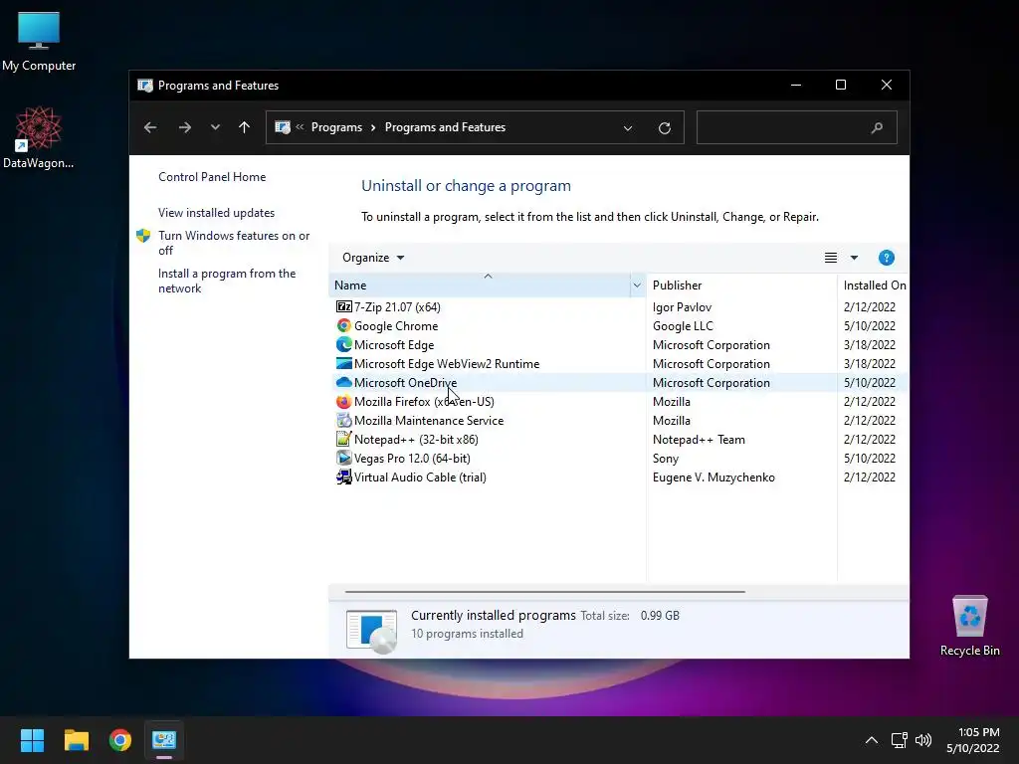Select the Notepad++ list icon
The width and height of the screenshot is (1019, 764).
(x=343, y=439)
